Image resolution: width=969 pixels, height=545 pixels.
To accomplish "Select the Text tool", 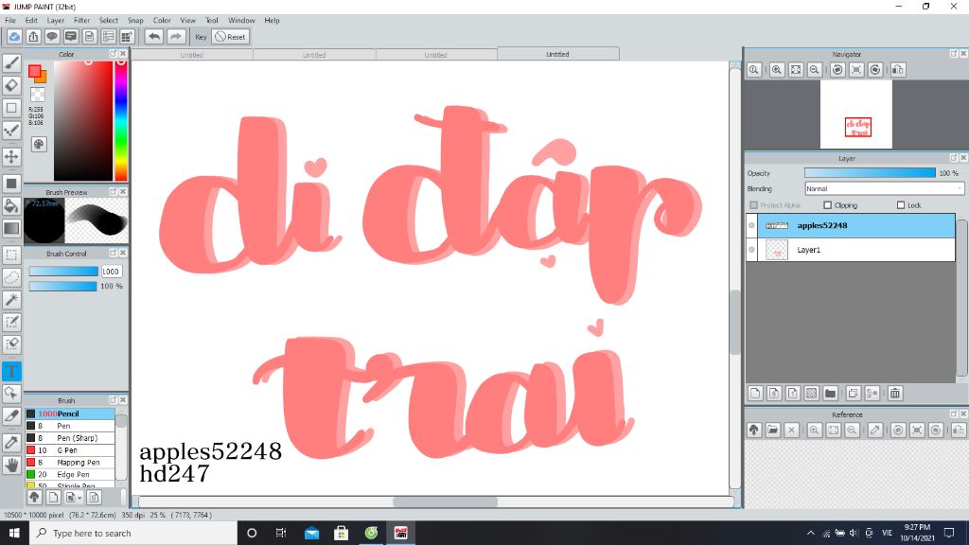I will [x=11, y=371].
